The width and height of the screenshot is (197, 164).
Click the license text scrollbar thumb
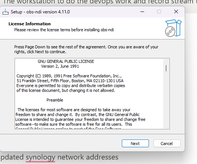click(x=166, y=68)
